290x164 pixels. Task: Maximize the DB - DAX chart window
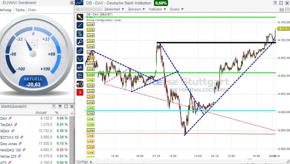(x=281, y=3)
